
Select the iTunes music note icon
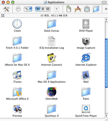pos(17,75)
